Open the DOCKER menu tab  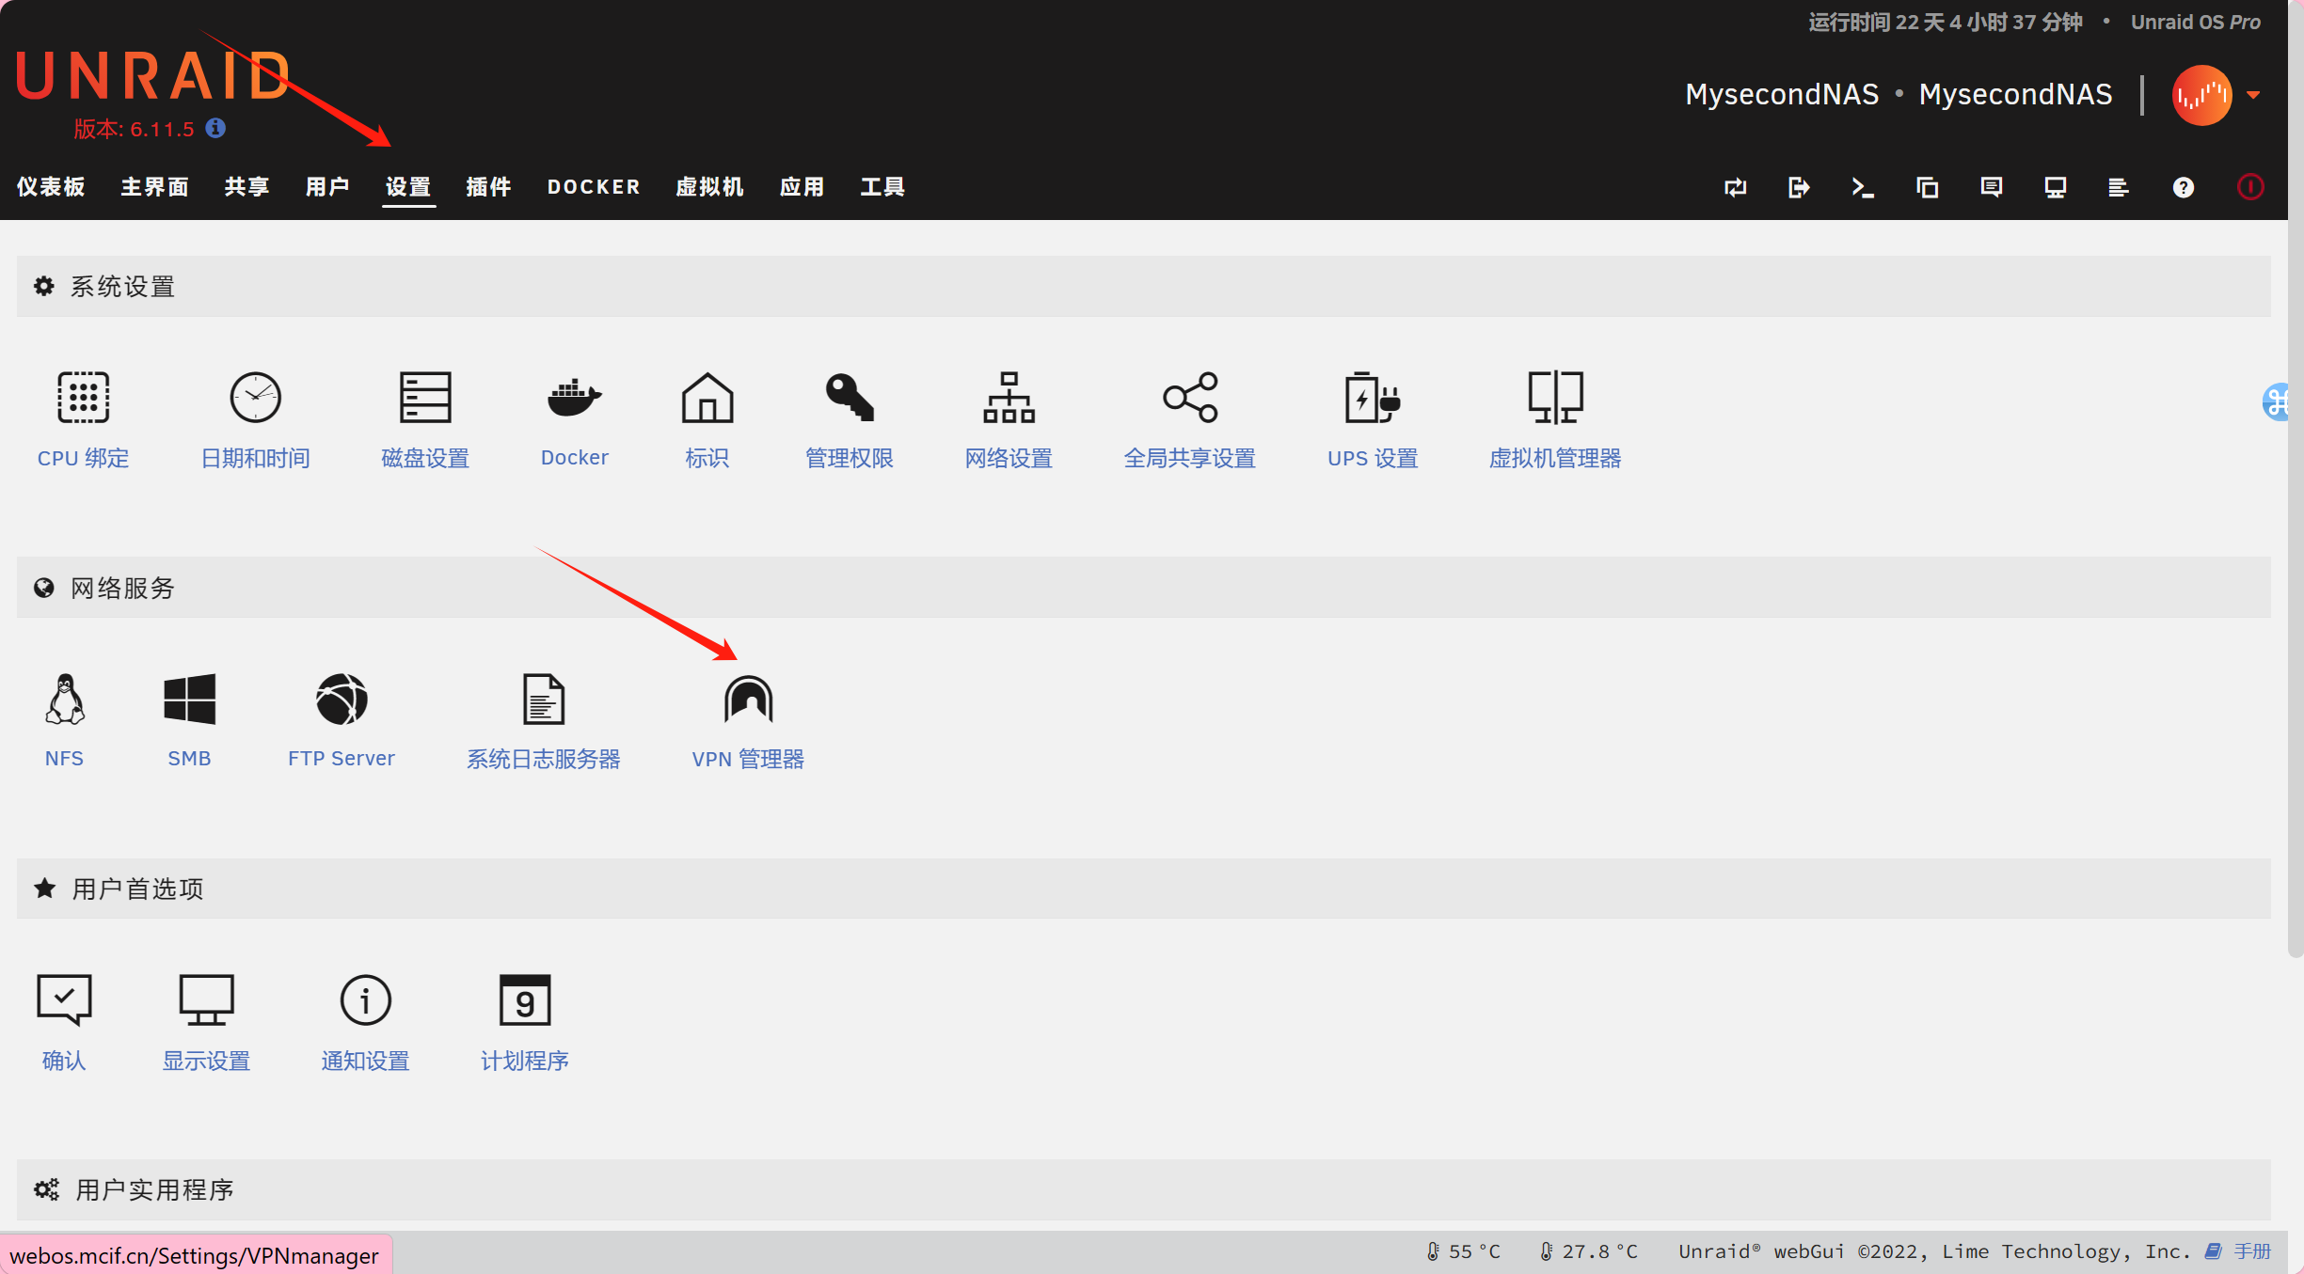(594, 187)
